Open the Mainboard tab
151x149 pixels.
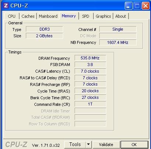point(48,16)
